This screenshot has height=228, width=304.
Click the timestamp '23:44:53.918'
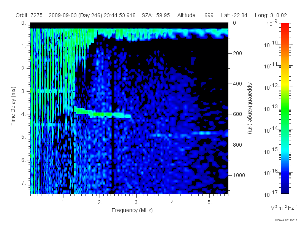click(120, 15)
